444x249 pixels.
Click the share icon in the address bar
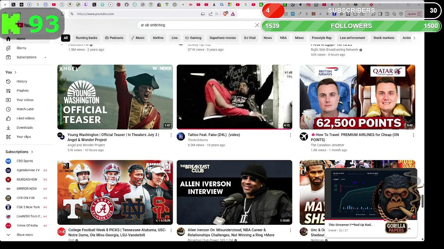[x=210, y=14]
